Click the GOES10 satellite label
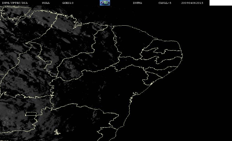232x141 pixels. 68,3
